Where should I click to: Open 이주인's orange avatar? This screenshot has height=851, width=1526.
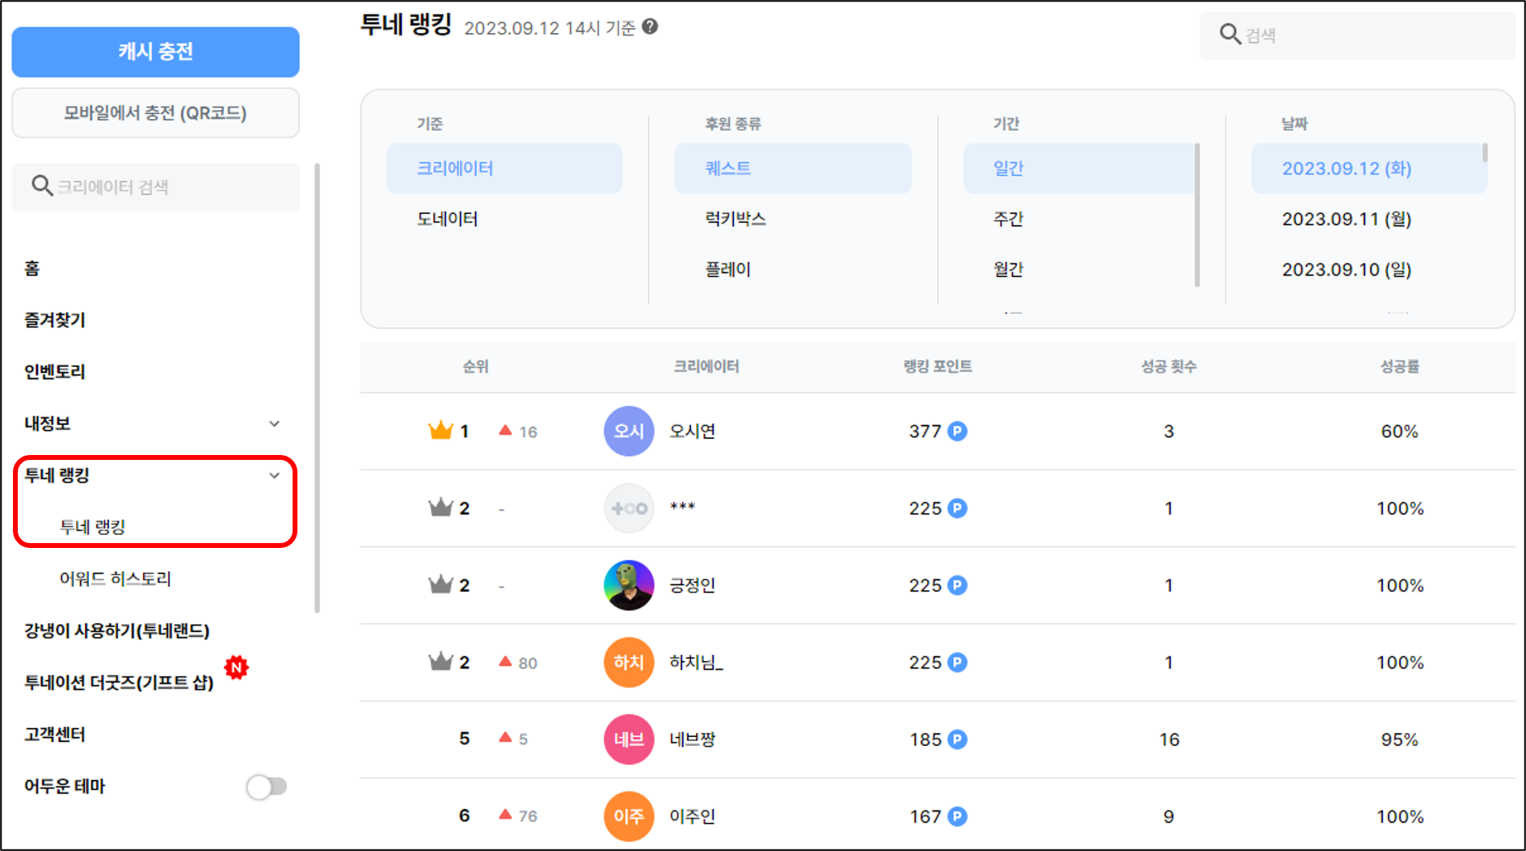[629, 816]
